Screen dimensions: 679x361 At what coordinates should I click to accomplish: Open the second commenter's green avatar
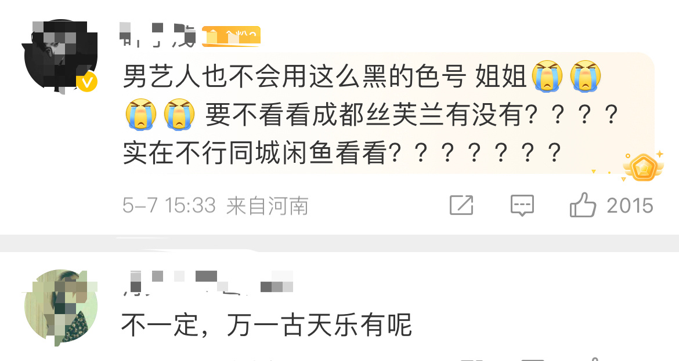tap(60, 307)
